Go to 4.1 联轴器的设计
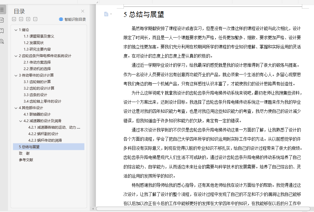 [x=37, y=114]
